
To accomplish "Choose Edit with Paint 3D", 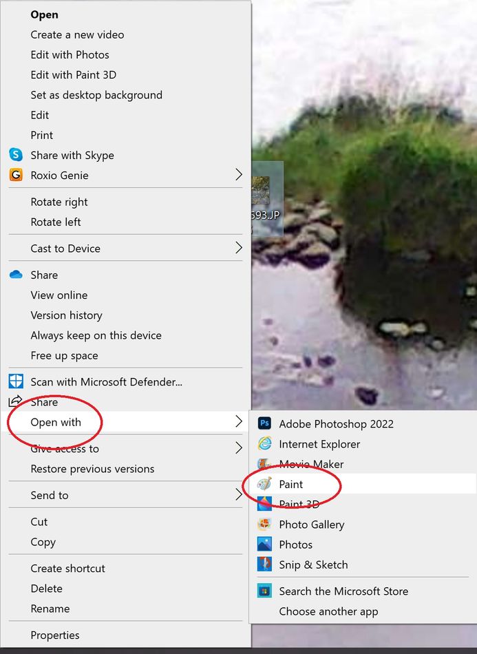I will [74, 74].
